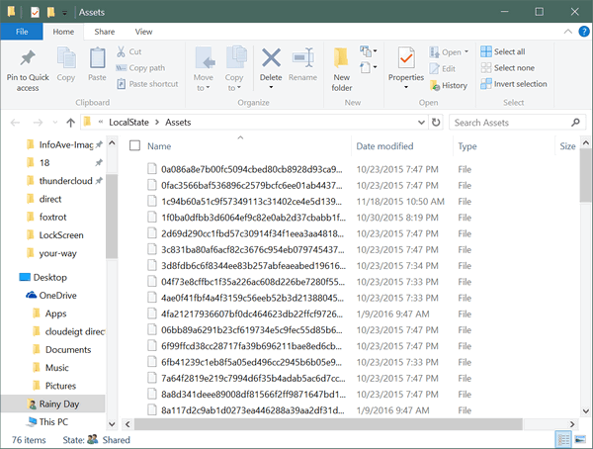Click the Search Assets input box

click(x=511, y=123)
